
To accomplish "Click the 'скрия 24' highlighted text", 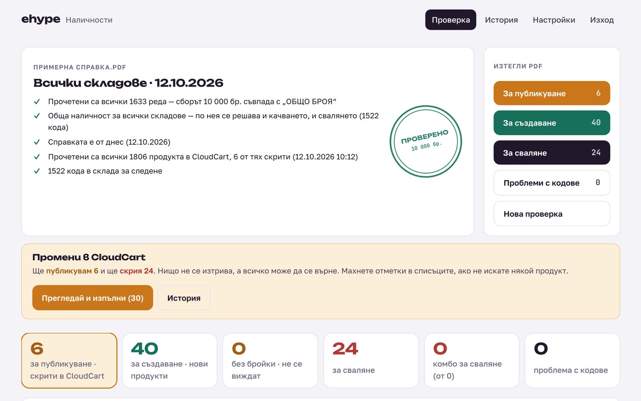I will coord(136,271).
